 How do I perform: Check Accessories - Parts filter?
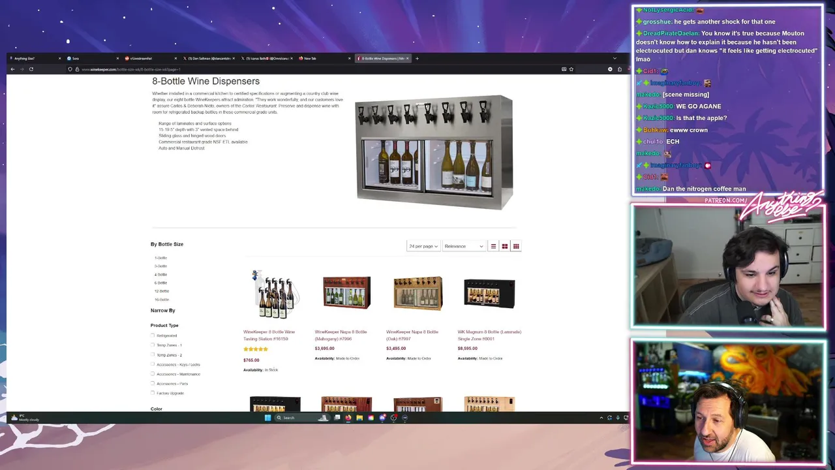153,383
